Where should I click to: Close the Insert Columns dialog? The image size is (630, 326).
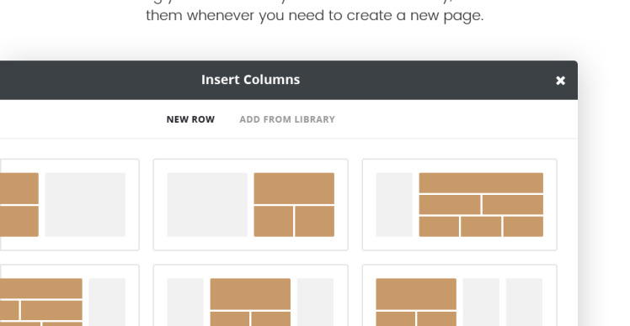[560, 81]
